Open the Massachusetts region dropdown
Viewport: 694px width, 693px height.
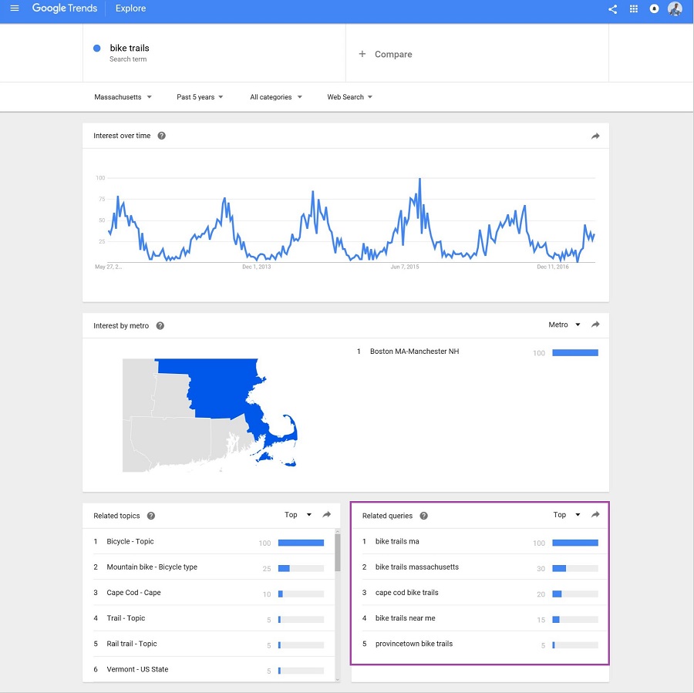(x=123, y=97)
